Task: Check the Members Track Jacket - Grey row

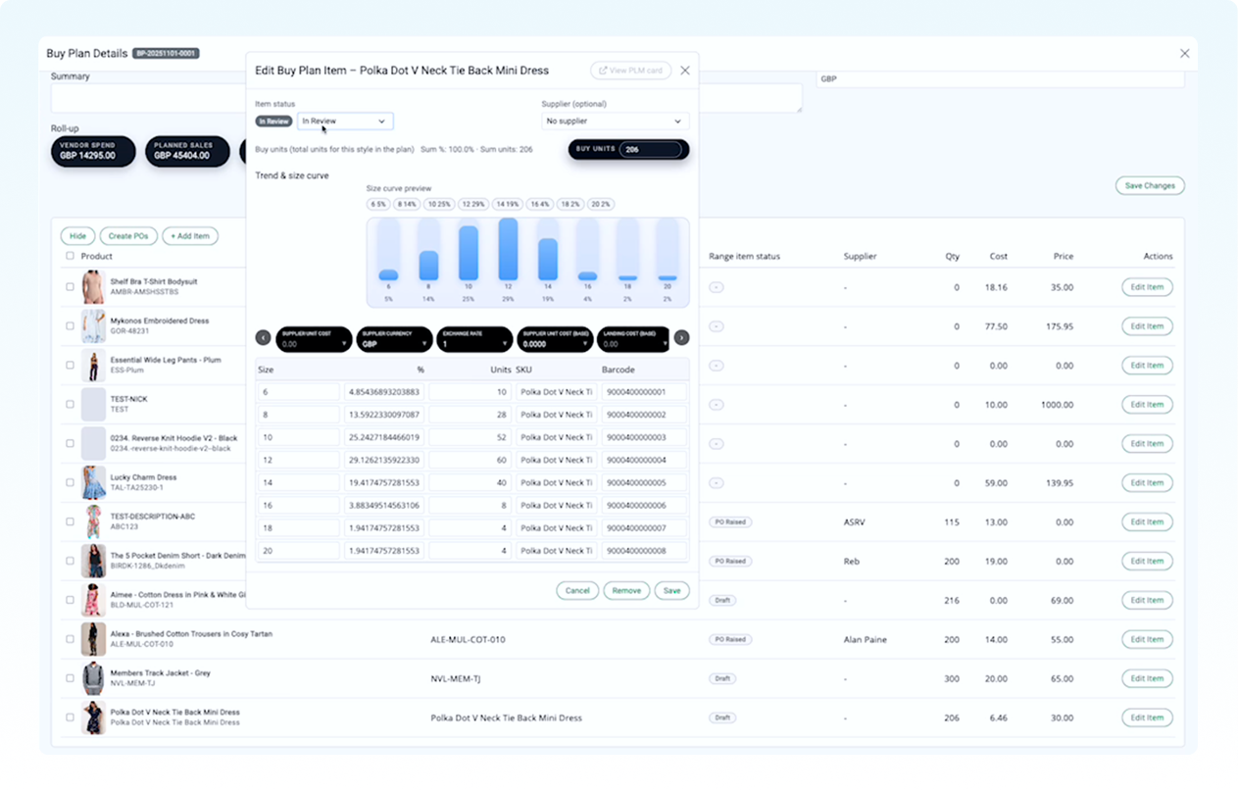Action: click(x=69, y=678)
